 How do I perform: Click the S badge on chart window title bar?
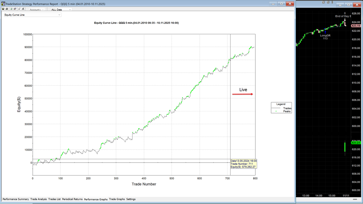323,2
